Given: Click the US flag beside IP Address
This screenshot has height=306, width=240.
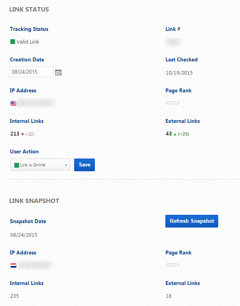Looking at the screenshot, I should (x=13, y=103).
